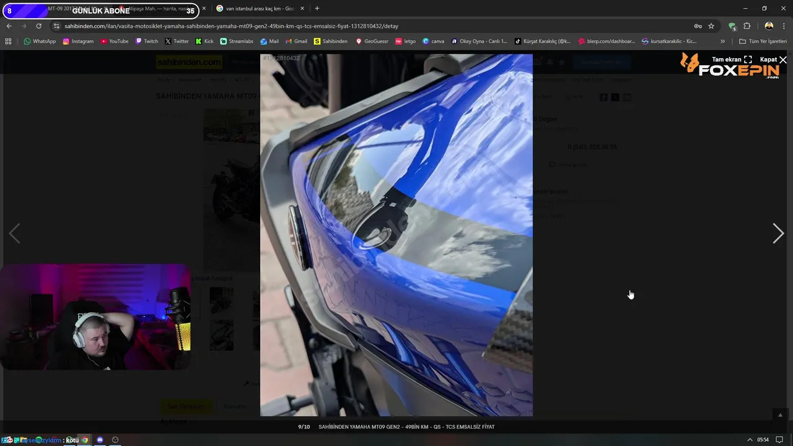Open the letgo bookmark
Screen dimensions: 793x446
point(406,41)
